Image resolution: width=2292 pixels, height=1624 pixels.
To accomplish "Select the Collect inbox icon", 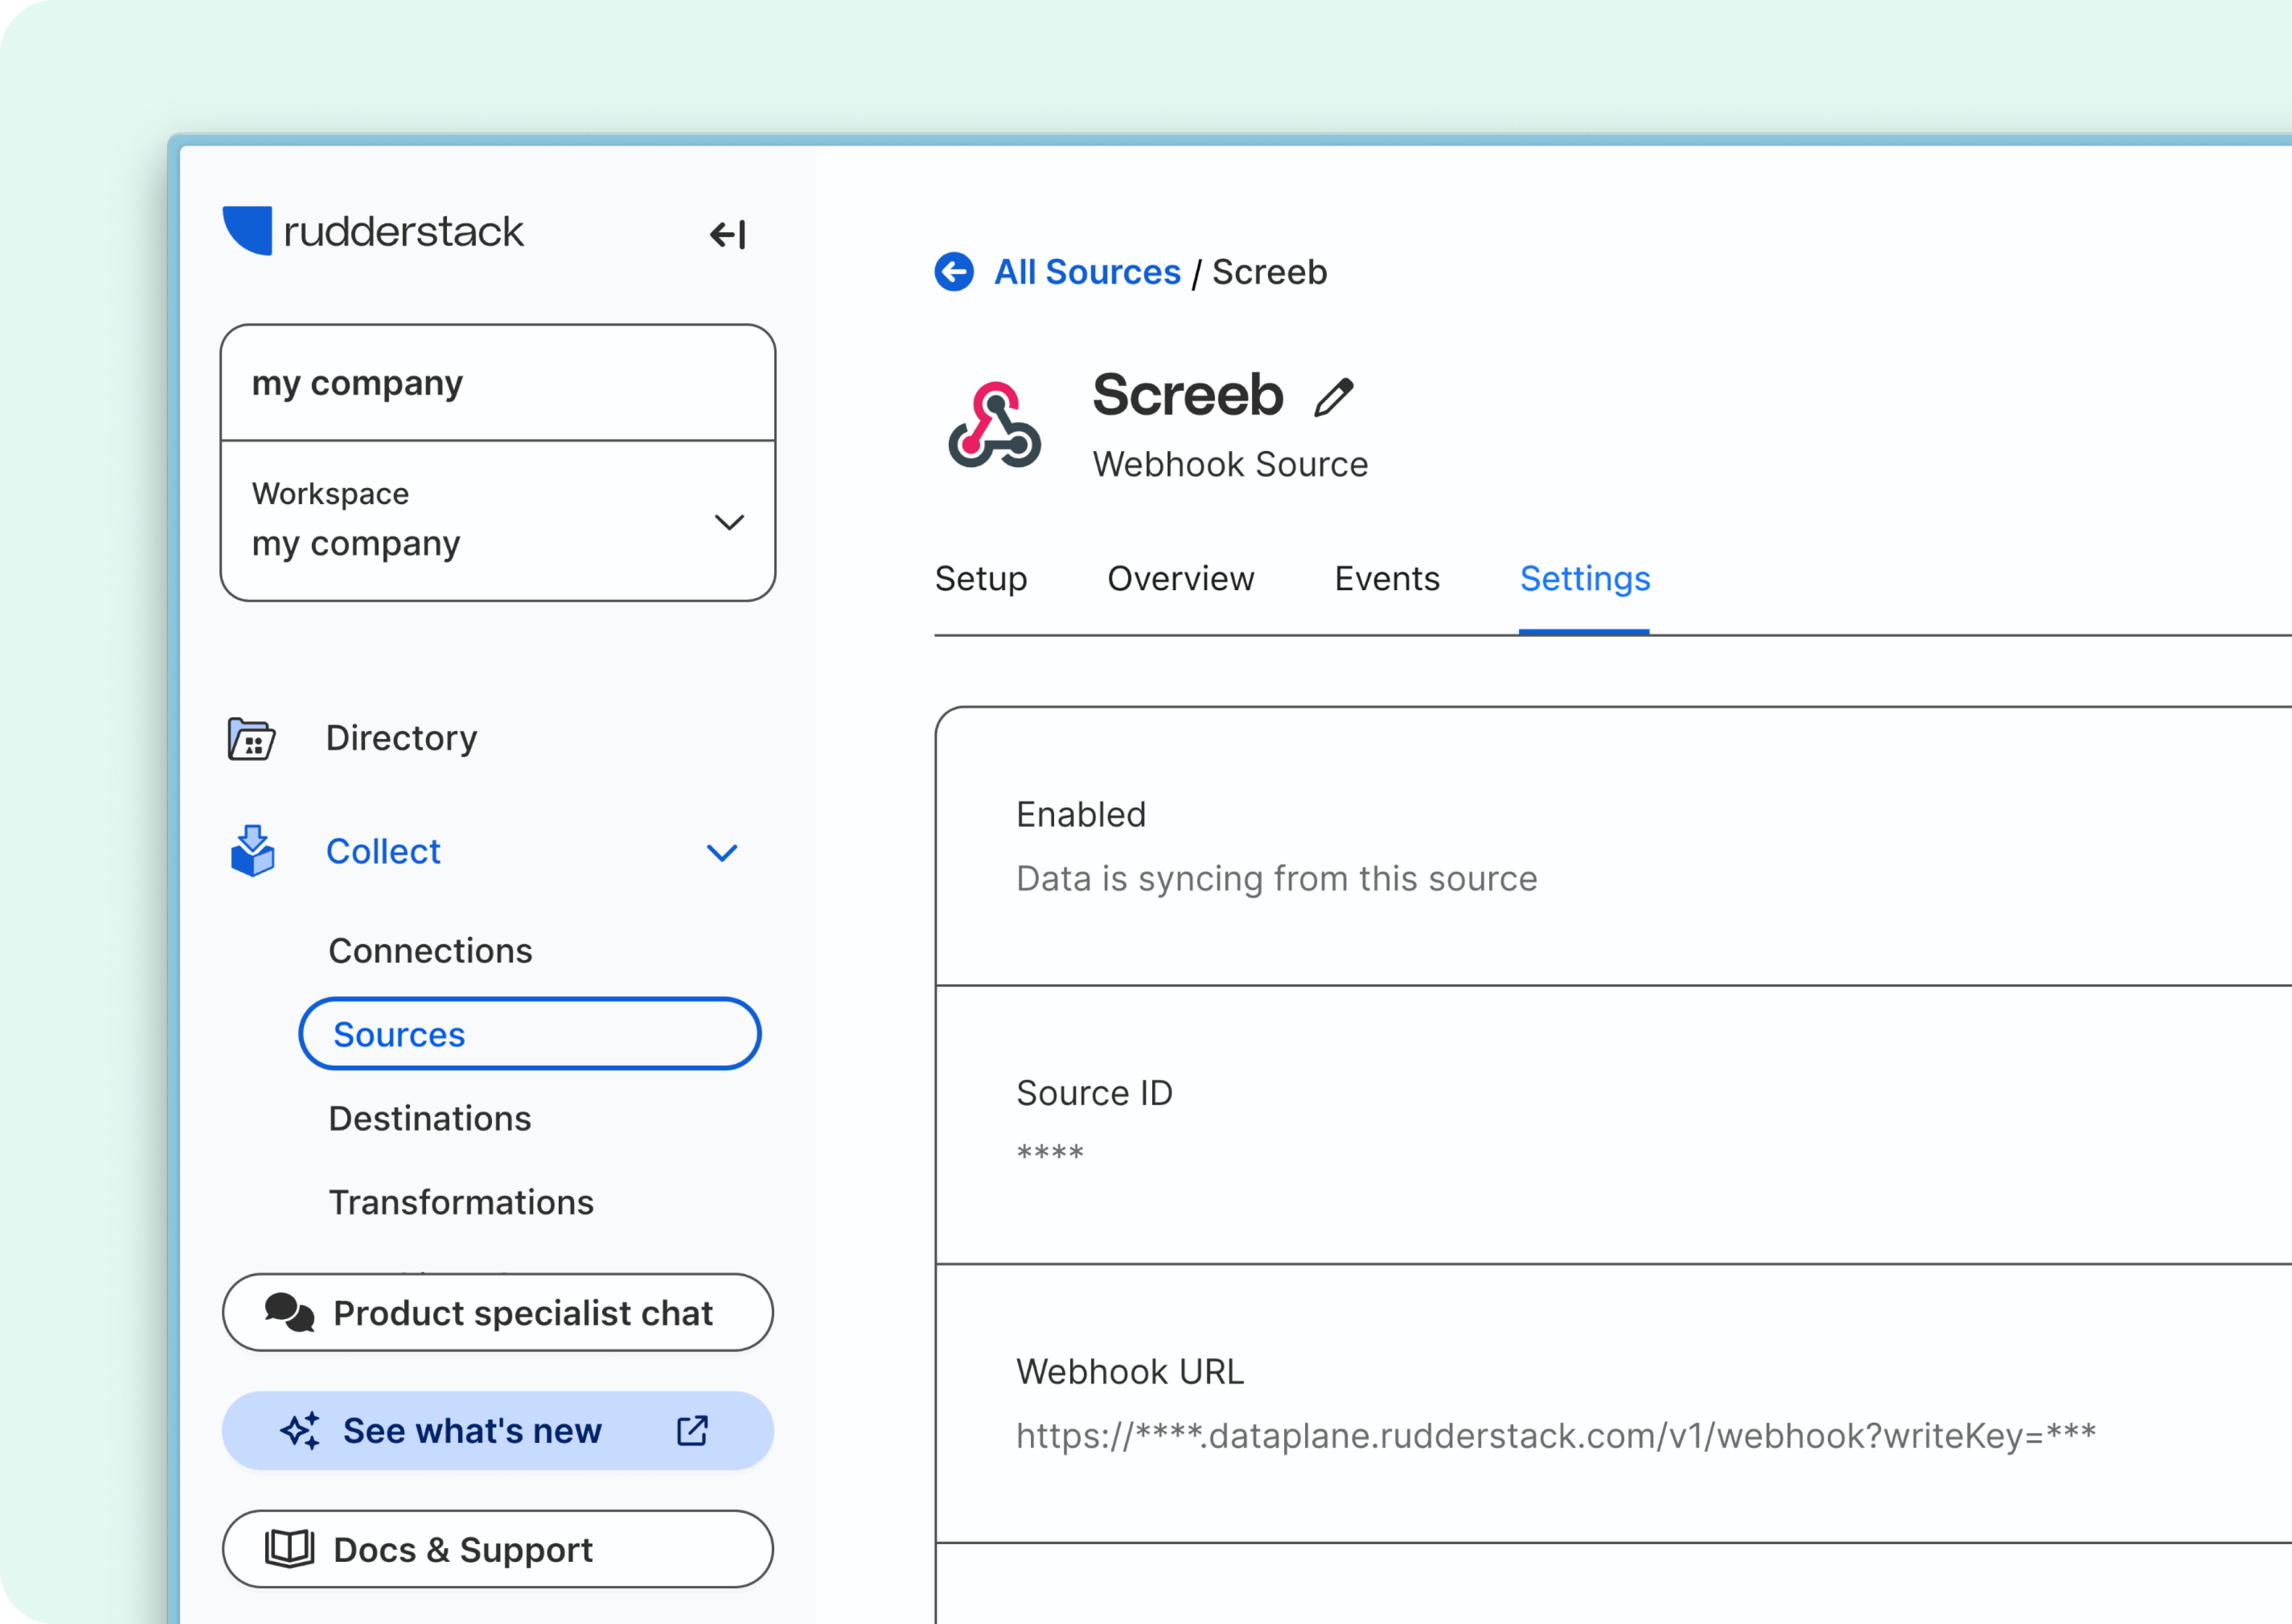I will [x=252, y=851].
